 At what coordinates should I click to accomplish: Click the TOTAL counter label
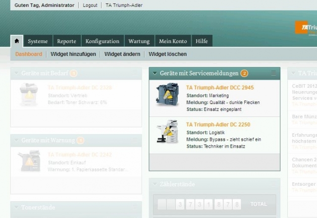[259, 204]
